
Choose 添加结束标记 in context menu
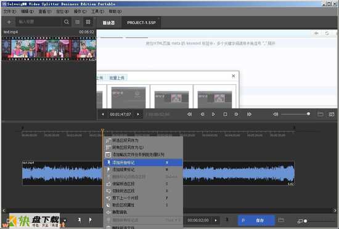coord(143,170)
